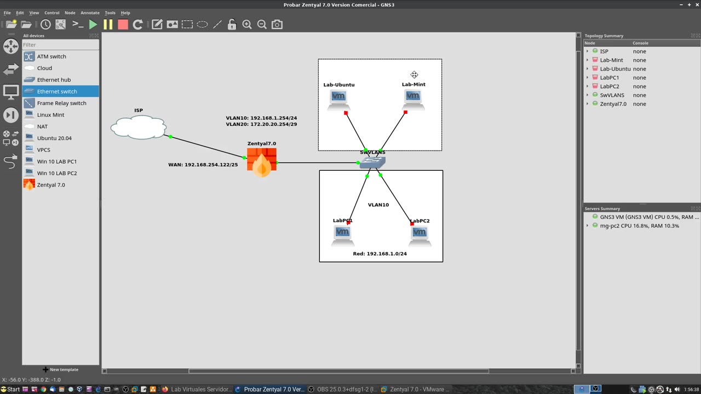This screenshot has width=701, height=394.
Task: Suspend all nodes with yellow pause button
Action: point(108,24)
